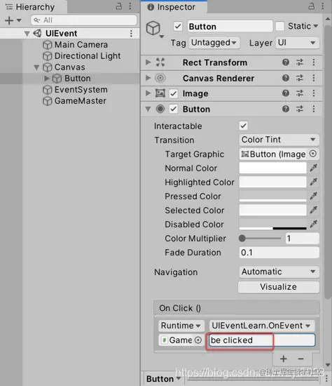Open Image component preset icon
Image resolution: width=332 pixels, height=386 pixels.
[300, 93]
